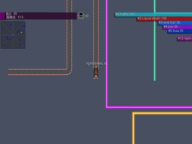The height and width of the screenshot is (144, 192).
Task: Select the #5-Isaa 35 leaderboard entry
Action: tap(180, 31)
